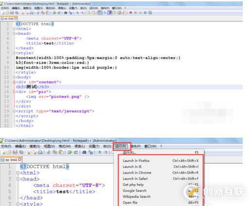The image size is (249, 206).
Task: Collapse <html> fold on line 2, lower window
Action: click(18, 173)
